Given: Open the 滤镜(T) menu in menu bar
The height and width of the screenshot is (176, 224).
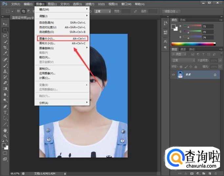Looking at the screenshot, I should (x=90, y=4).
